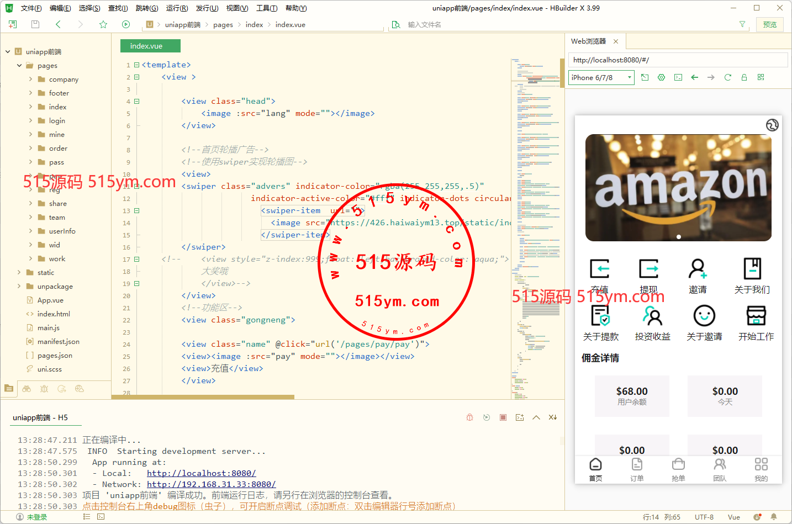Click the new file icon in toolbar
The height and width of the screenshot is (524, 792).
(13, 24)
